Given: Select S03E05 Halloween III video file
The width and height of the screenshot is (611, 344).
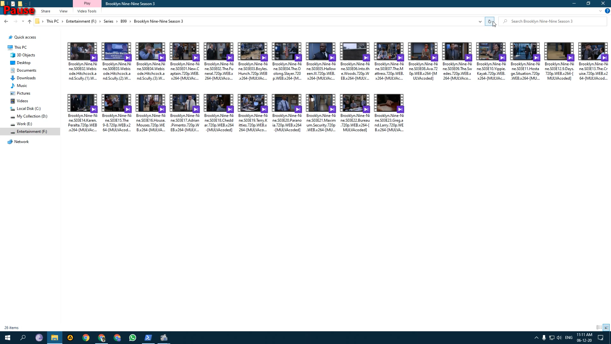Looking at the screenshot, I should pyautogui.click(x=321, y=61).
